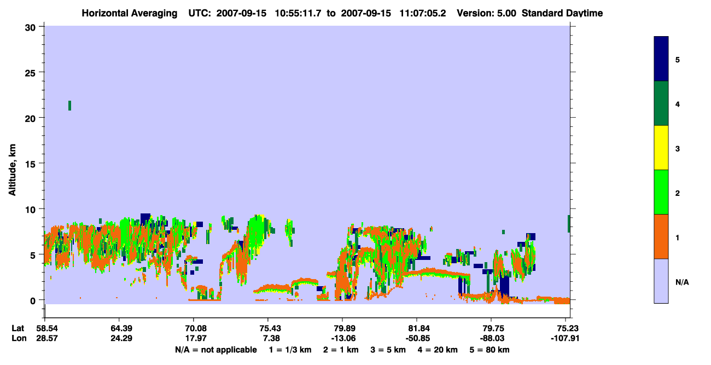Screen dimensions: 711x365
Task: Click the lavender N/A color bar segment
Action: [661, 281]
